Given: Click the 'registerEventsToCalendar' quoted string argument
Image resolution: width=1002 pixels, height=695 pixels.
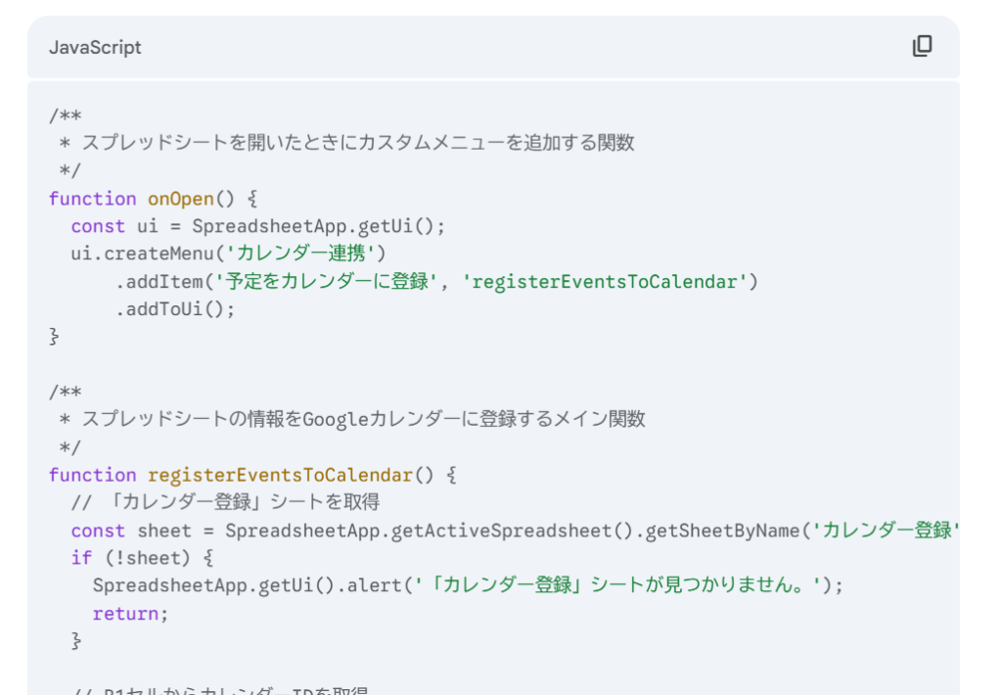Looking at the screenshot, I should [x=606, y=282].
